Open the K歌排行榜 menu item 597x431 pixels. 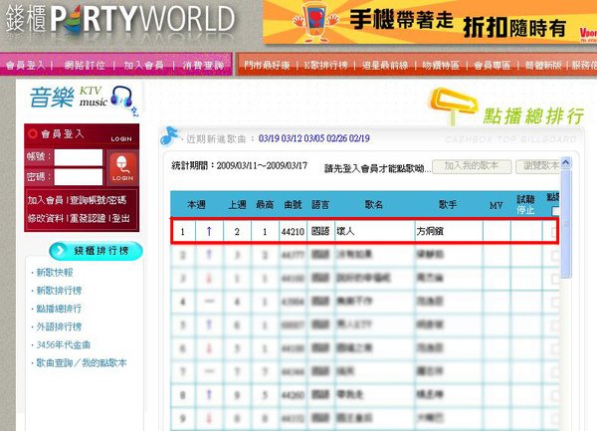point(325,65)
